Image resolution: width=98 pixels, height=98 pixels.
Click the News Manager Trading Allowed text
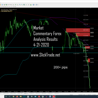(x=9, y=9)
